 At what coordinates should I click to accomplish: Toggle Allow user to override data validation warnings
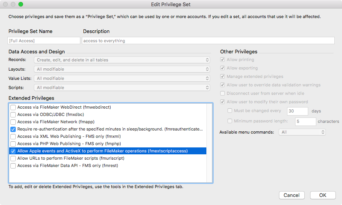222,85
